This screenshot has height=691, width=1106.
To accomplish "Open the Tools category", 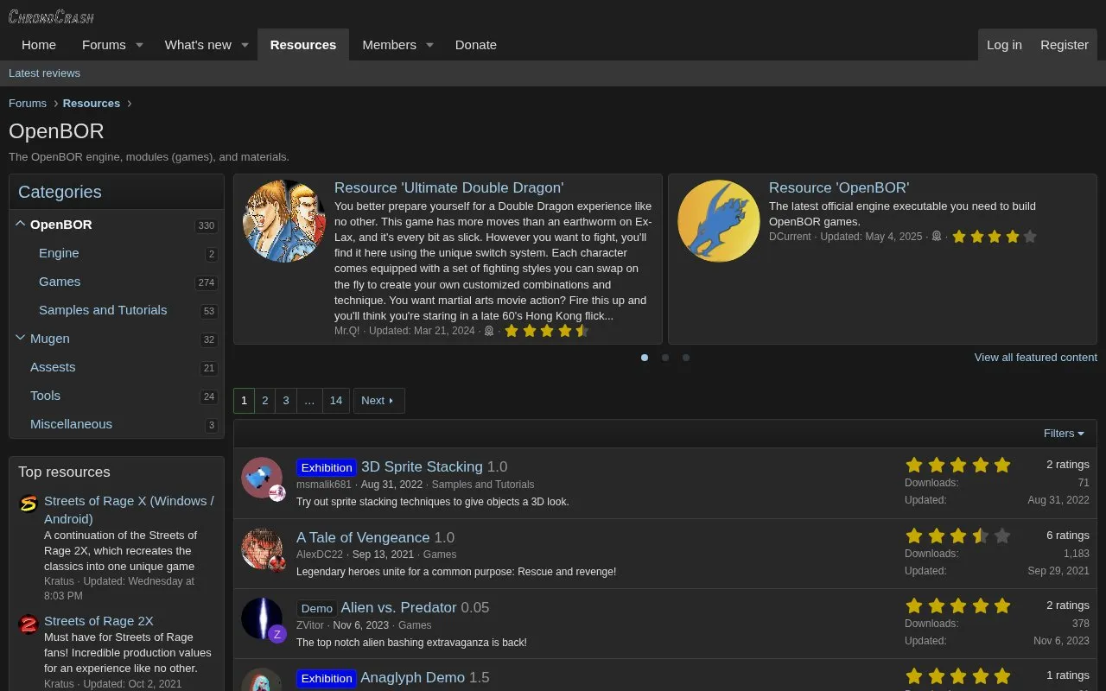I will click(x=45, y=396).
